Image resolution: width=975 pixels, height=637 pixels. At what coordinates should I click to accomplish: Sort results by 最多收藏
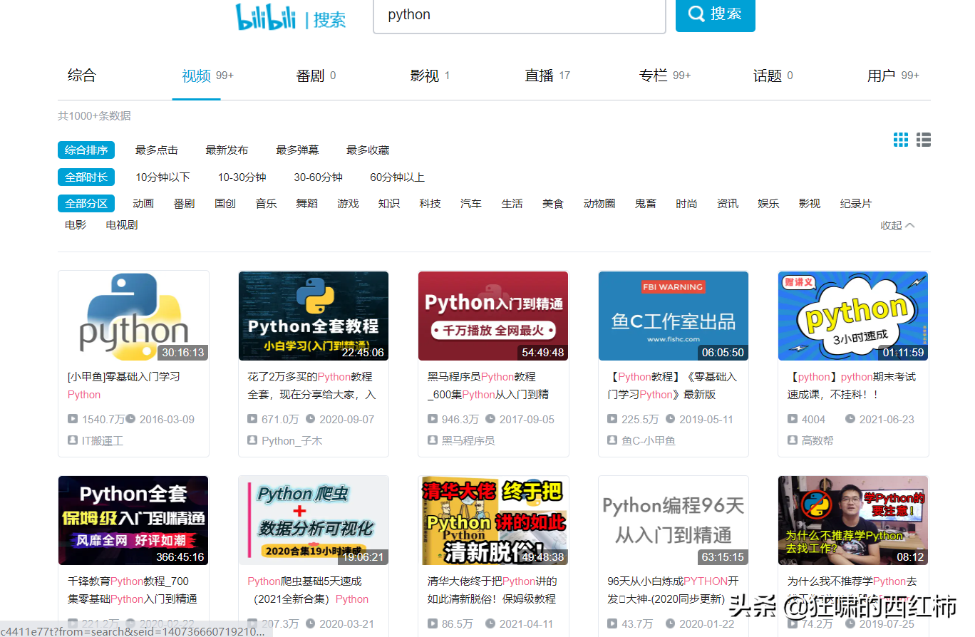click(x=368, y=150)
